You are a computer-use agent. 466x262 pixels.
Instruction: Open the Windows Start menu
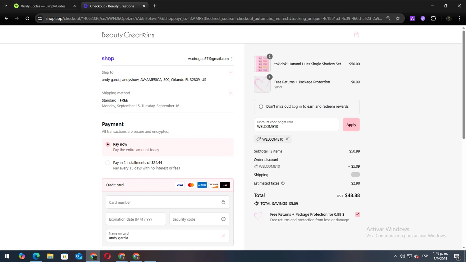(7, 256)
